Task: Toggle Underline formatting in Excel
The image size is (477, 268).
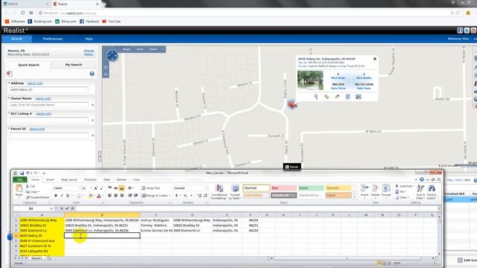Action: coord(68,196)
